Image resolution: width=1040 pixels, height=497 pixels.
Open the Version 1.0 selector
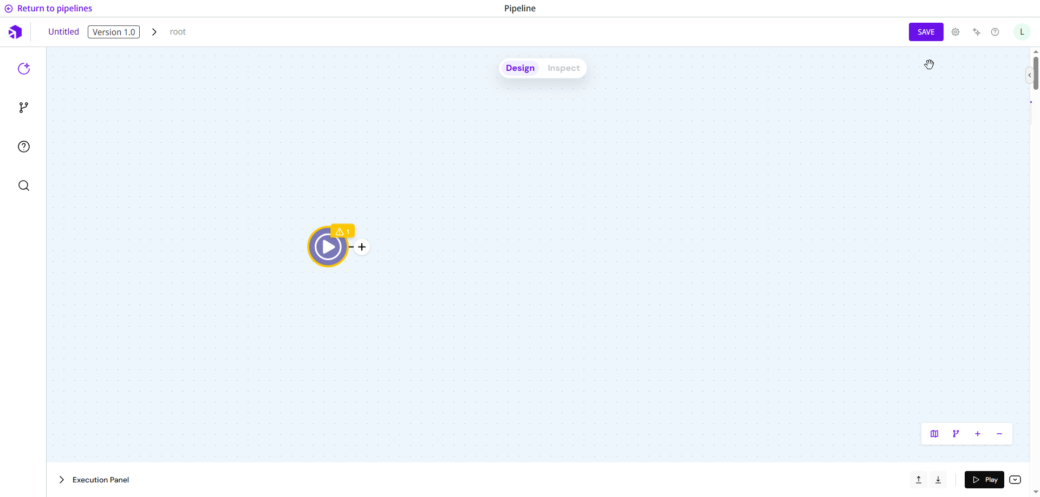[x=114, y=32]
